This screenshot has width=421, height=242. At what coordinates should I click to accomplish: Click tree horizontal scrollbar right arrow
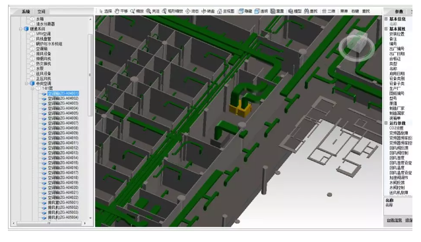(x=85, y=223)
